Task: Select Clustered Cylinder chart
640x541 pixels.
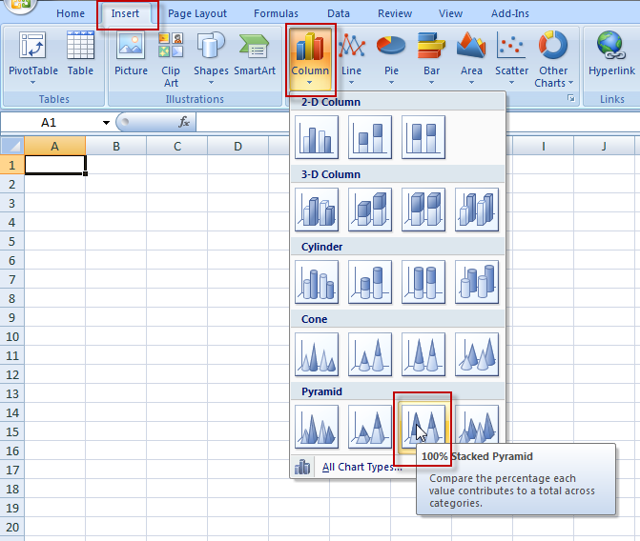Action: point(317,282)
